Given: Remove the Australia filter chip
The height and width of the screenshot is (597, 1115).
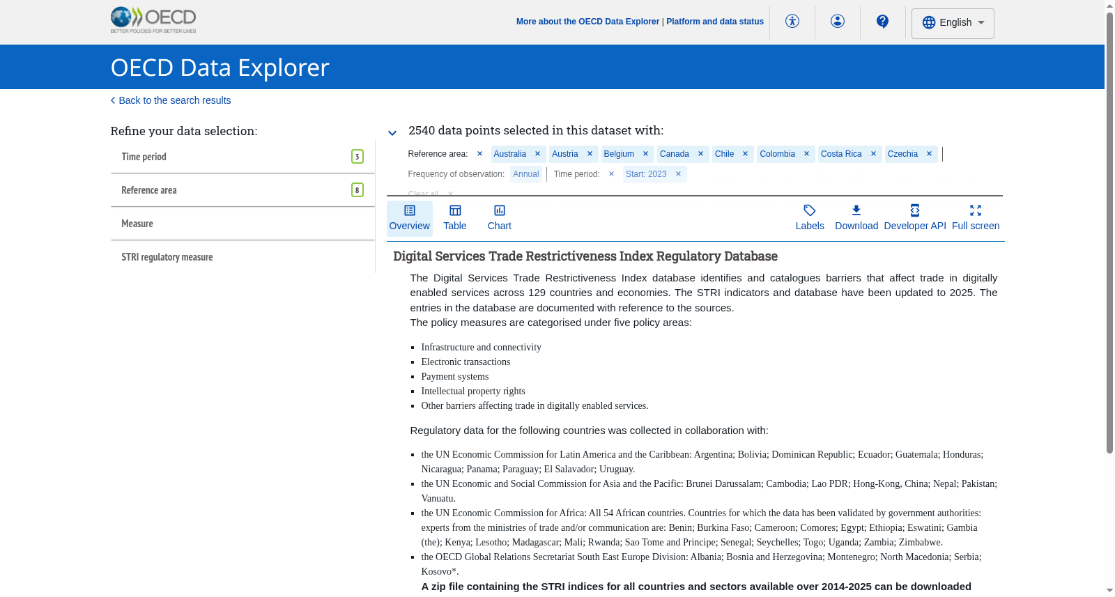Looking at the screenshot, I should [537, 154].
